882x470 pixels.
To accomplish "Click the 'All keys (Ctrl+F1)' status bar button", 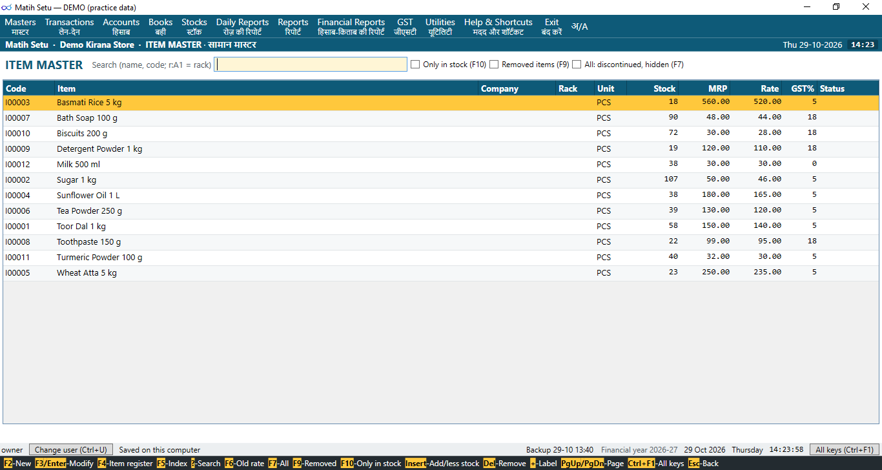I will (x=845, y=450).
